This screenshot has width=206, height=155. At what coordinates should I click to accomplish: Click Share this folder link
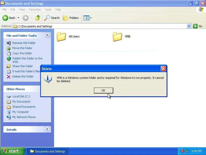(x=23, y=66)
